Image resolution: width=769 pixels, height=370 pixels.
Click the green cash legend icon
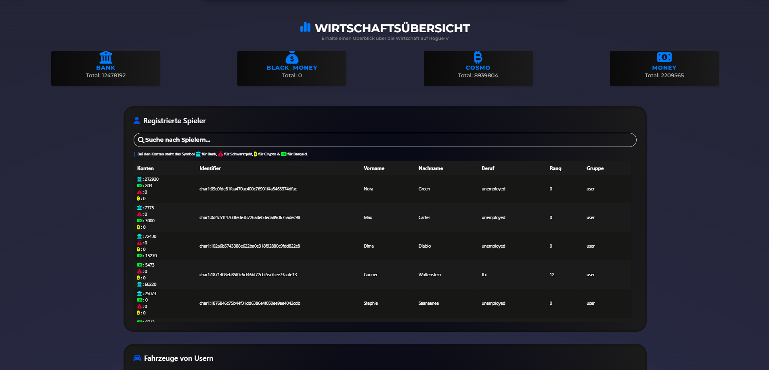point(284,154)
